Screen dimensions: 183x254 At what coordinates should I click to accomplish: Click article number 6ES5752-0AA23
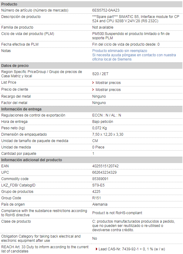pyautogui.click(x=106, y=10)
